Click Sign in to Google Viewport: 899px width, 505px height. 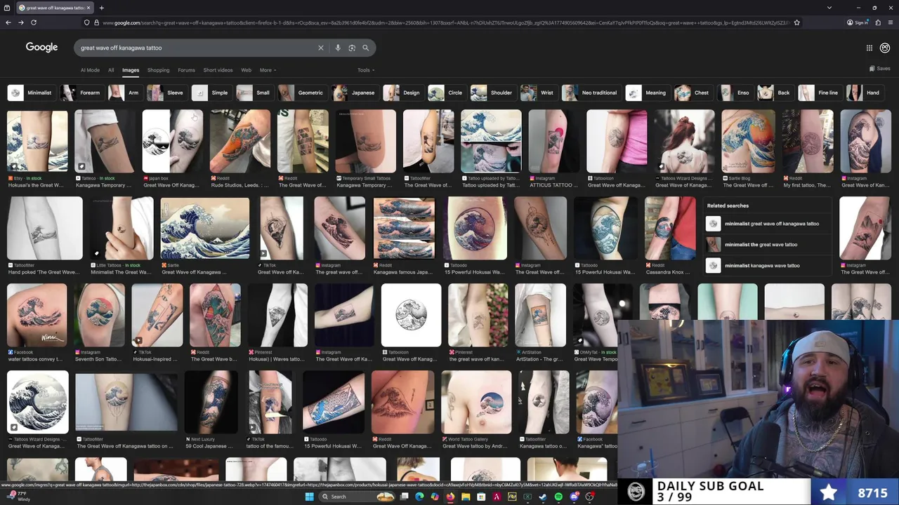[x=858, y=22]
